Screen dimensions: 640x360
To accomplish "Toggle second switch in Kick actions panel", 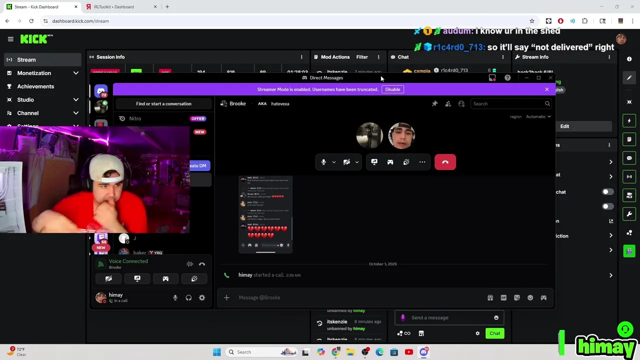I will pos(607,206).
